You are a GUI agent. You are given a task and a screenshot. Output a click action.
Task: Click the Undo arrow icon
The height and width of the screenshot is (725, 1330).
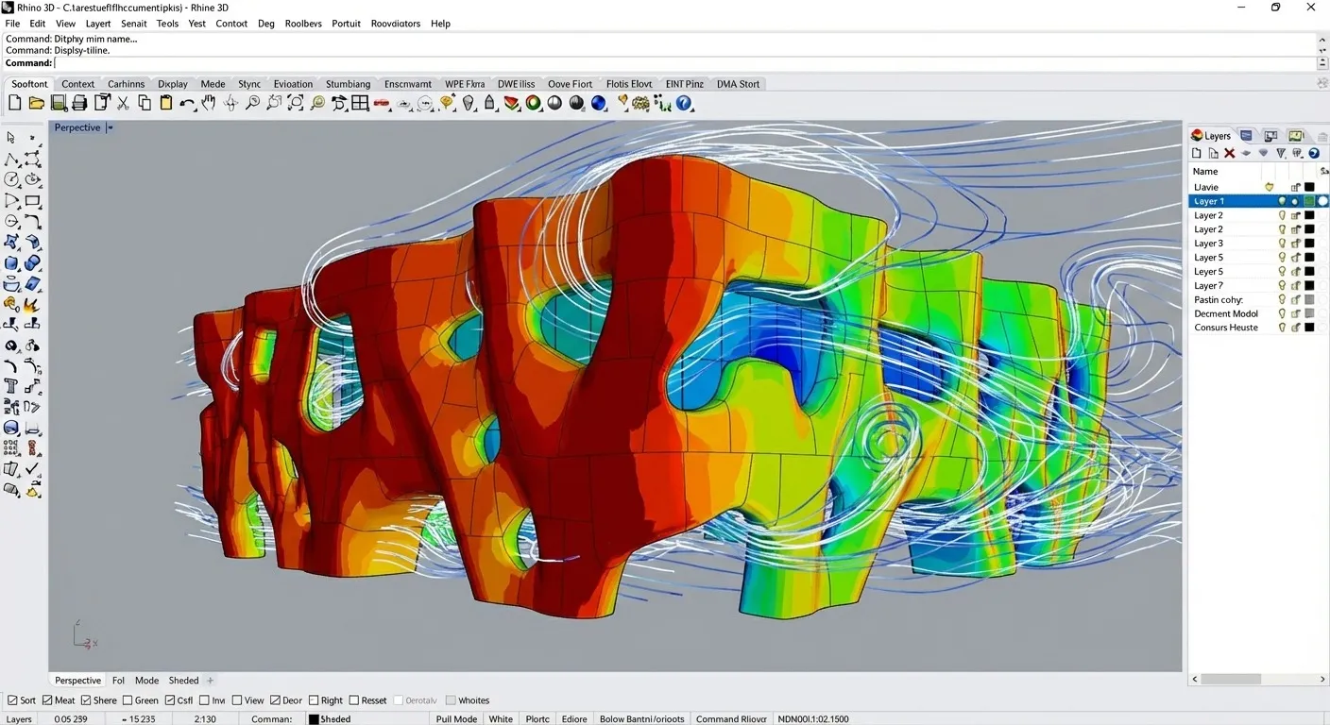(x=186, y=104)
